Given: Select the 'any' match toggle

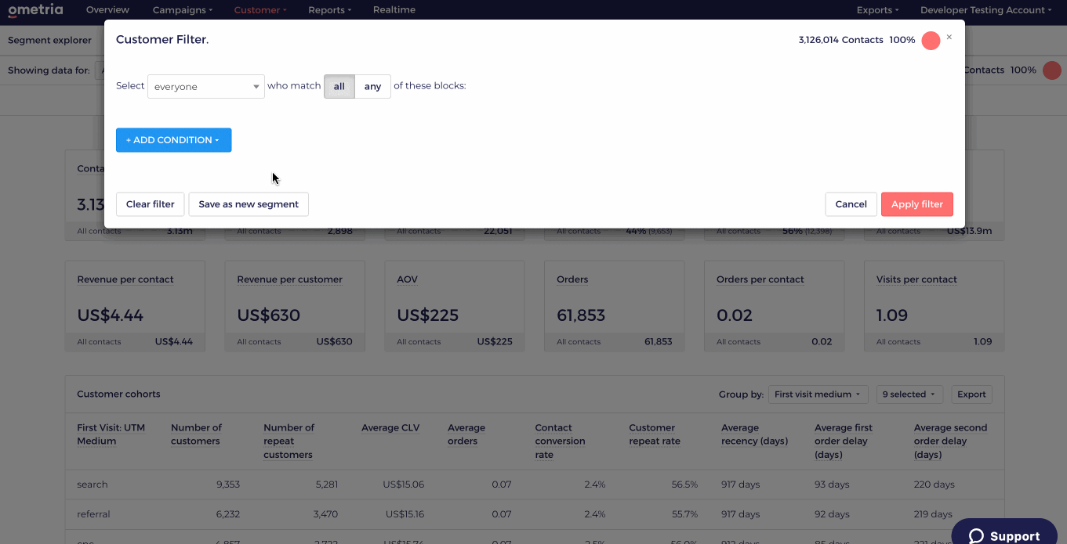Looking at the screenshot, I should pos(372,86).
